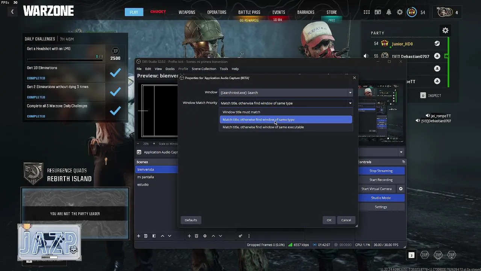The image size is (481, 271).
Task: Open the OBS Edit menu
Action: (148, 69)
